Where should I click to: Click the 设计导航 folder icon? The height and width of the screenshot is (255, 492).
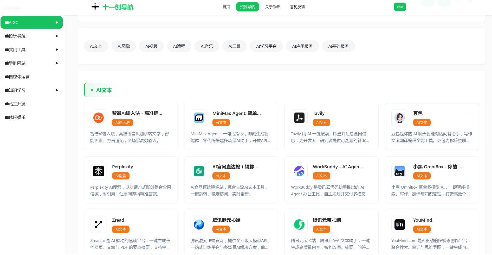7,36
